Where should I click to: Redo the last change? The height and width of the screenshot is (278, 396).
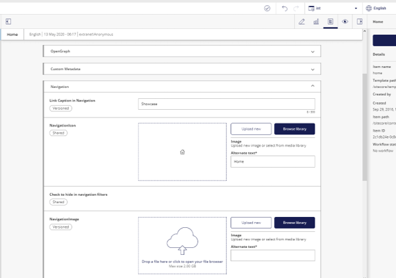tap(296, 8)
